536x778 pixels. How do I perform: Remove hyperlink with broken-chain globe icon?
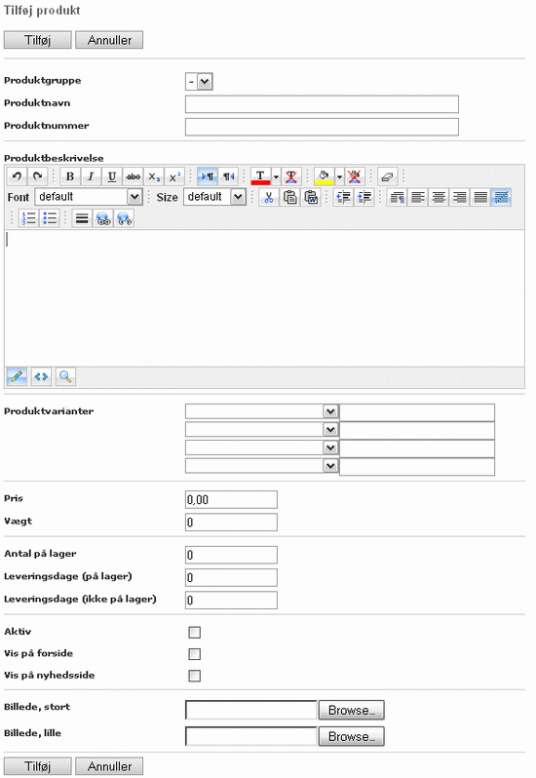tap(124, 217)
